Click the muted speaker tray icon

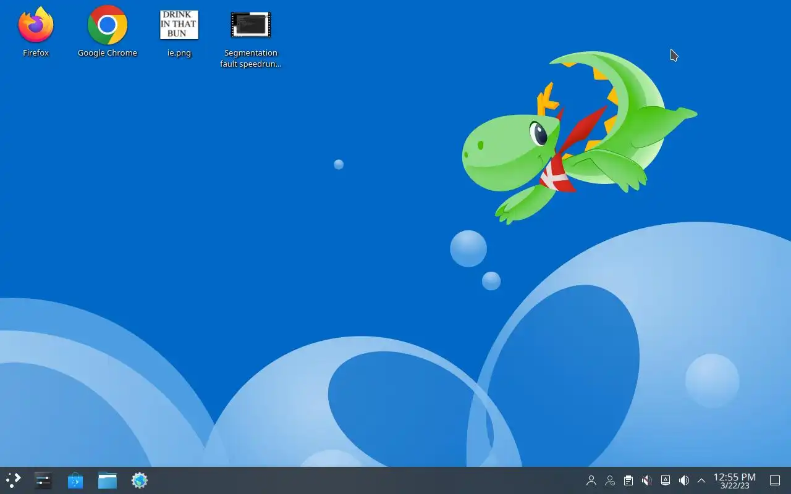tap(647, 480)
